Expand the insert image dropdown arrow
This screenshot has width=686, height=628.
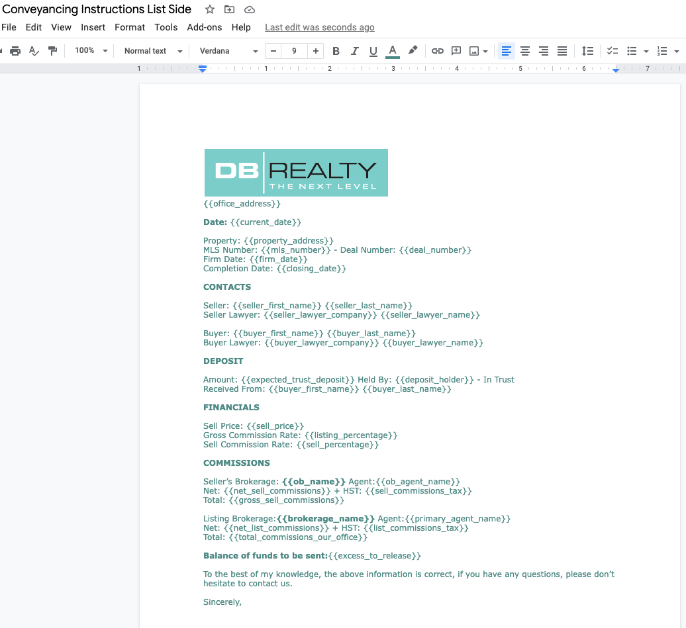click(485, 52)
